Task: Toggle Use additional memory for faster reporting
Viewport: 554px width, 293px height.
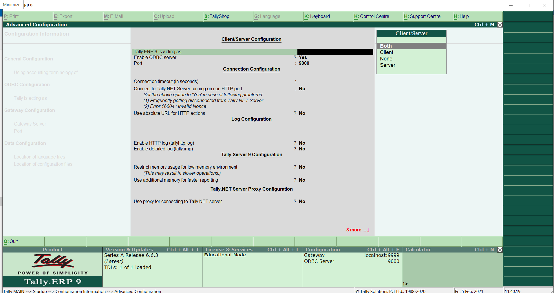Action: (x=302, y=180)
